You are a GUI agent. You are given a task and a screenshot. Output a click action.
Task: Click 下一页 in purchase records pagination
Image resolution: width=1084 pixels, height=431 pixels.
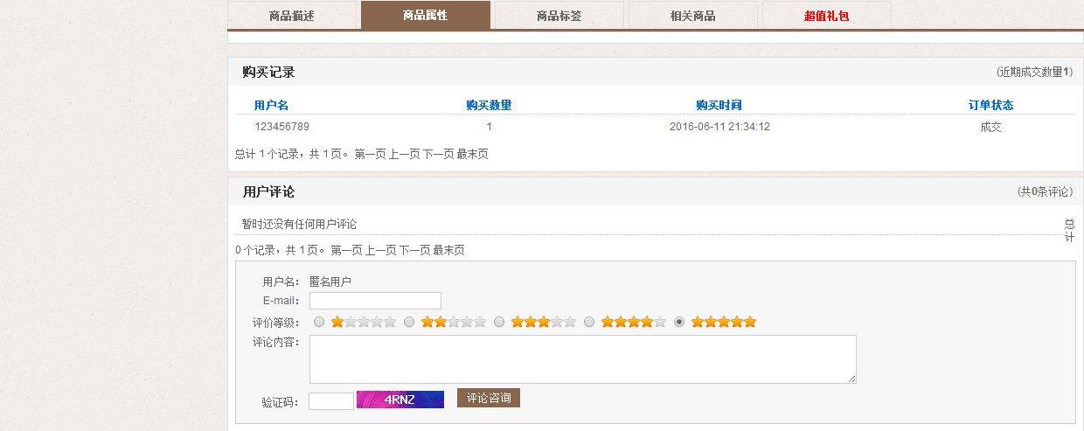[438, 154]
